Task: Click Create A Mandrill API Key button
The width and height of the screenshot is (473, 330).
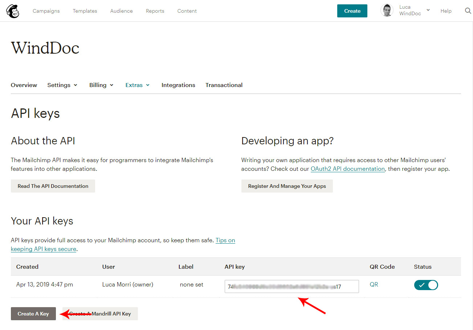Action: pos(100,314)
